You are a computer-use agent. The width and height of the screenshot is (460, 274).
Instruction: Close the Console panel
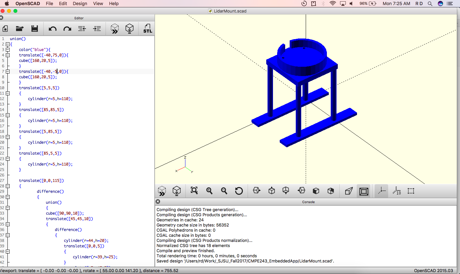158,201
